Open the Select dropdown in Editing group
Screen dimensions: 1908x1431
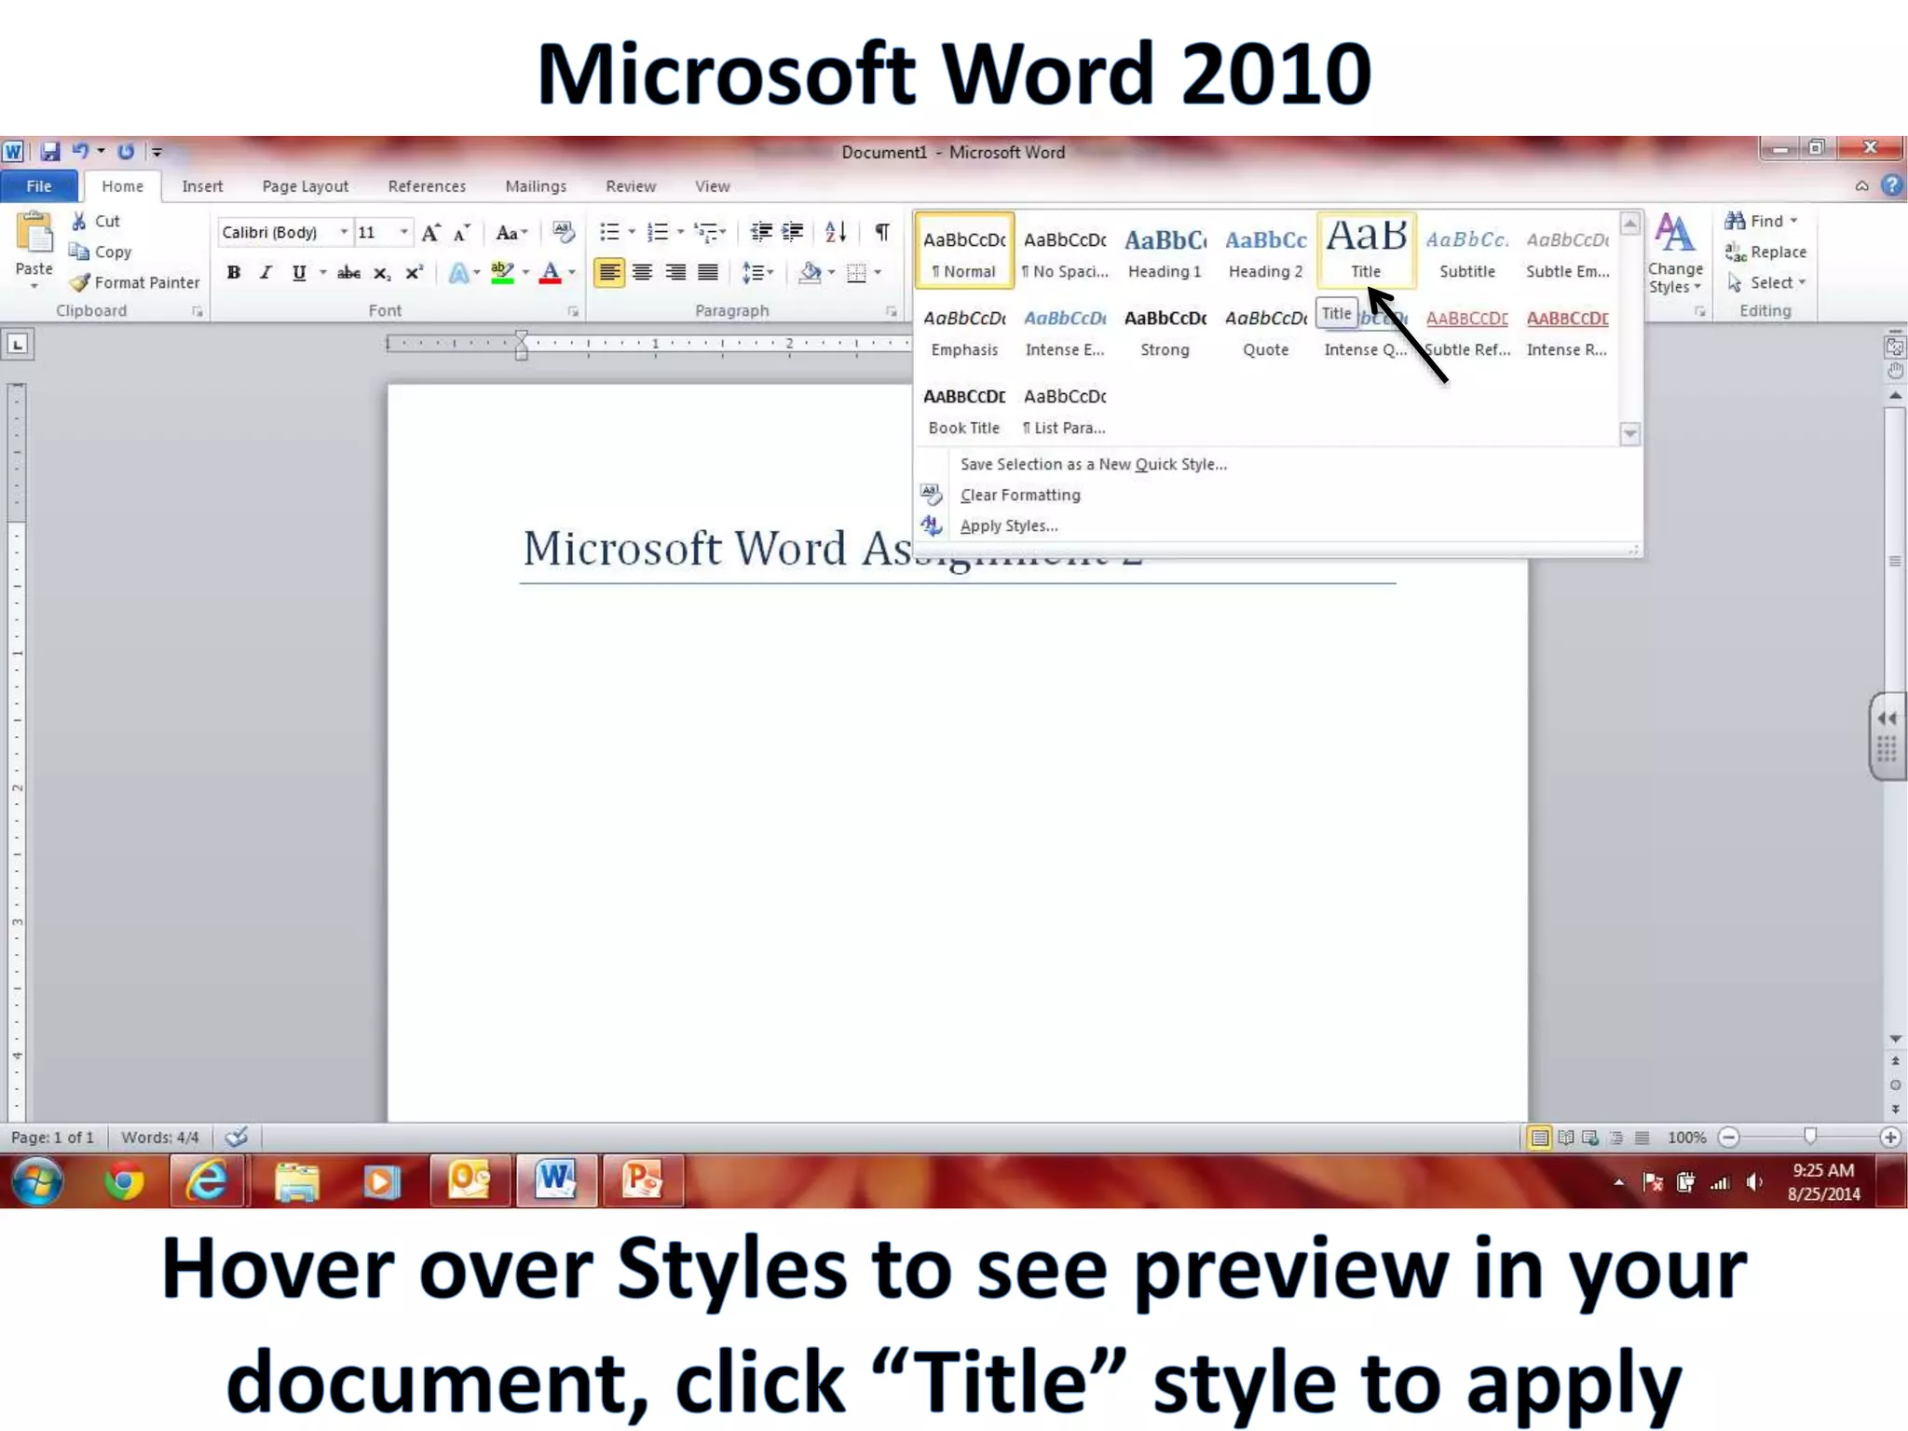pyautogui.click(x=1766, y=282)
